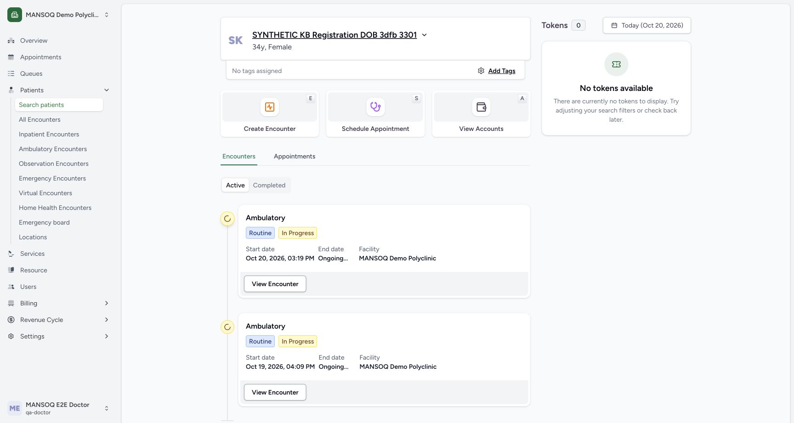
Task: Collapse the Patients sidebar section
Action: click(107, 90)
